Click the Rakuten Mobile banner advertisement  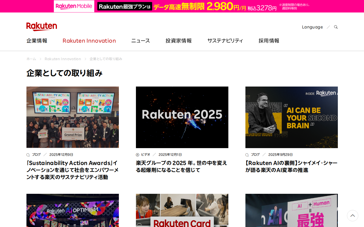click(182, 6)
